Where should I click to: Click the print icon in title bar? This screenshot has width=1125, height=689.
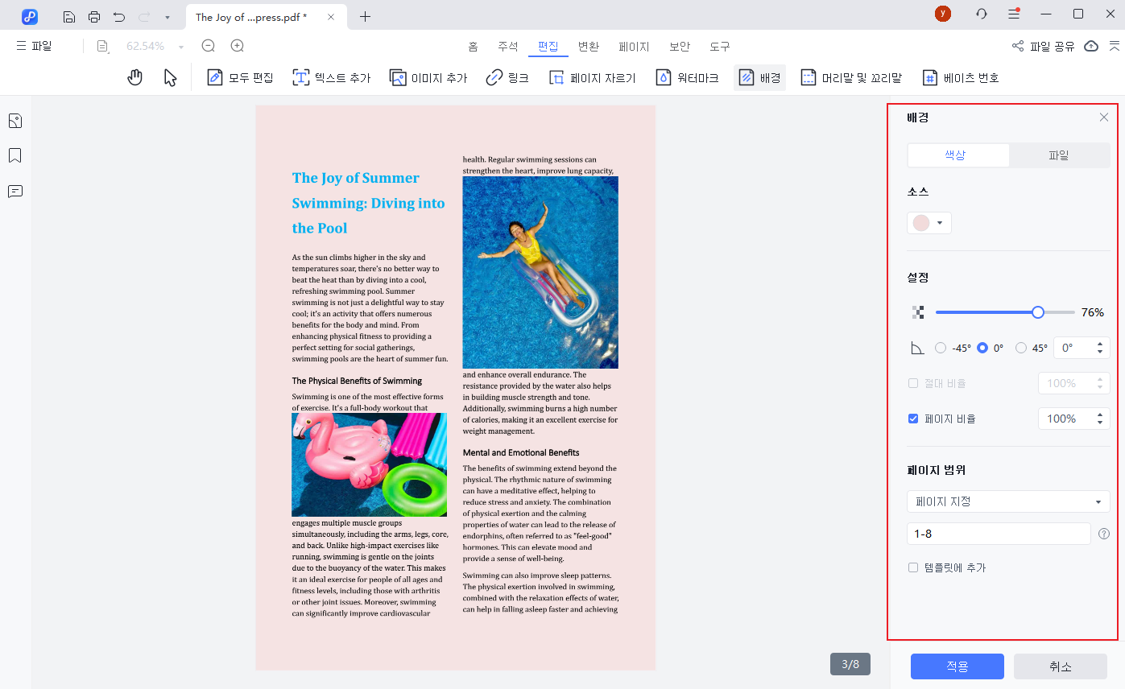[94, 16]
